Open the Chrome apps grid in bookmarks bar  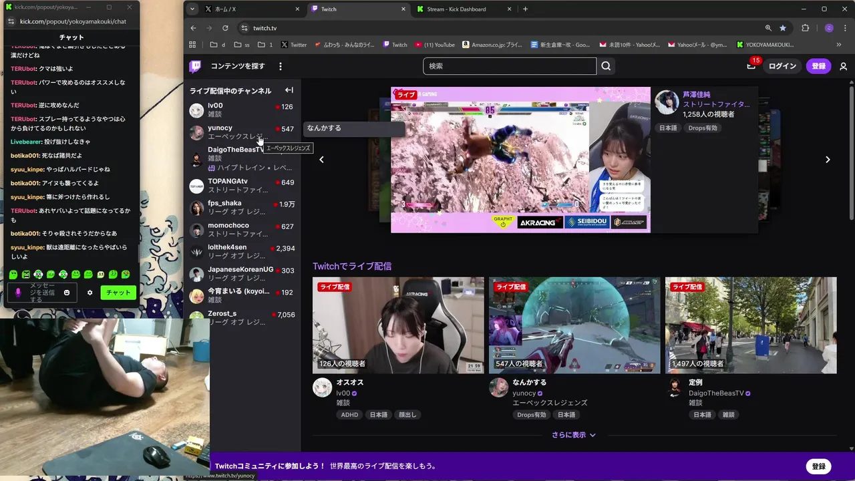pos(192,45)
